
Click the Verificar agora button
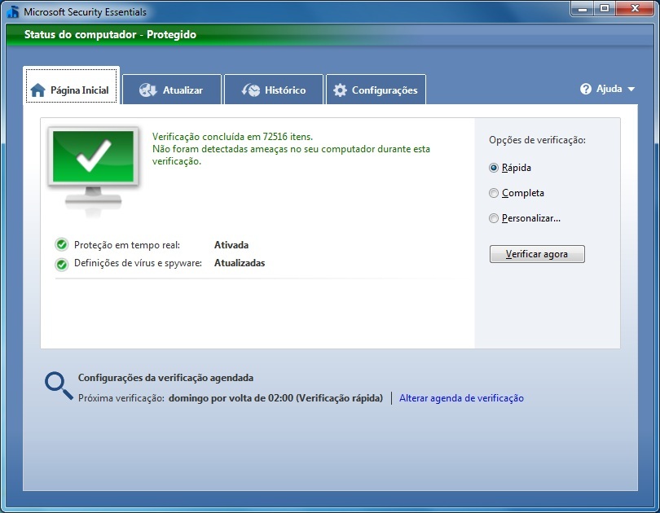[537, 254]
